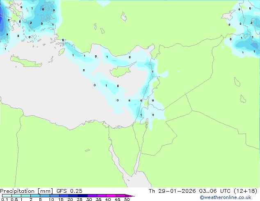
Task: Click the '50' legend scale label
Action: (x=127, y=199)
